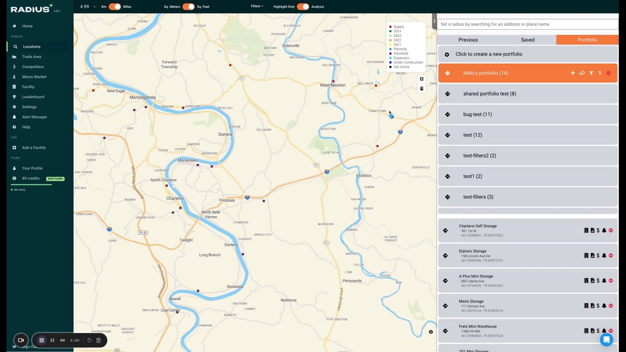This screenshot has height=352, width=626.
Task: Open building icon for Charleroi Self Storage
Action: (586, 230)
